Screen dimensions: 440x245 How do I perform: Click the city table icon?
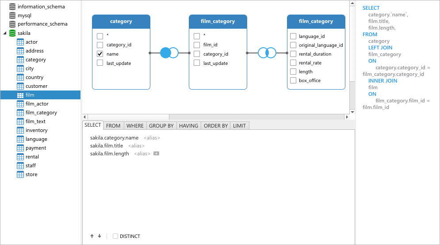coord(20,68)
